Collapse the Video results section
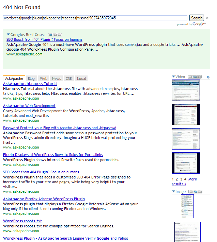Viewport: 217px width, 242px height. (x=173, y=76)
